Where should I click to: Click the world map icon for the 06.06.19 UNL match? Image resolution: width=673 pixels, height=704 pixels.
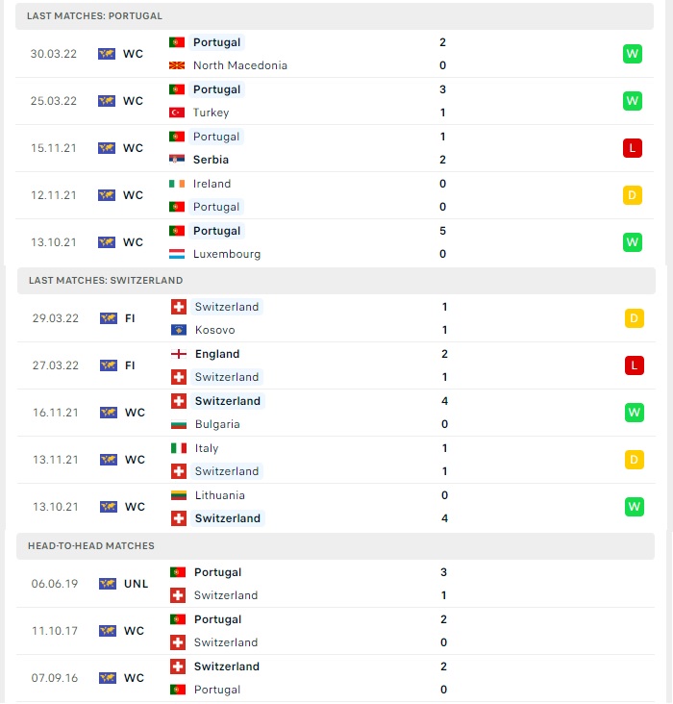(x=108, y=584)
